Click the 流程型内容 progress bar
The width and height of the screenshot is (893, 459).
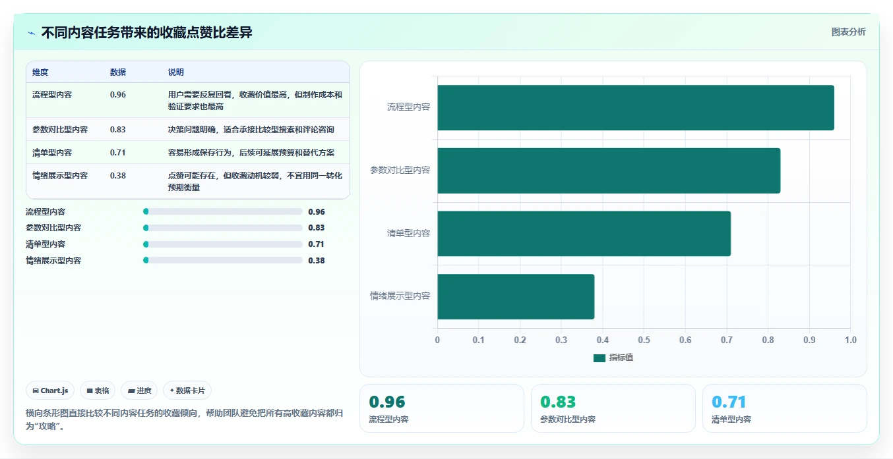(x=223, y=211)
